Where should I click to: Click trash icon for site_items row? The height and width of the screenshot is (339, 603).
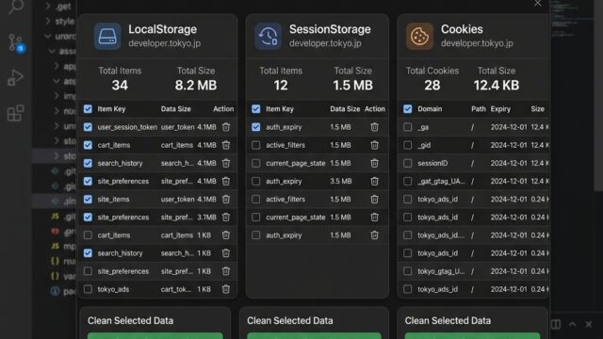tap(226, 199)
